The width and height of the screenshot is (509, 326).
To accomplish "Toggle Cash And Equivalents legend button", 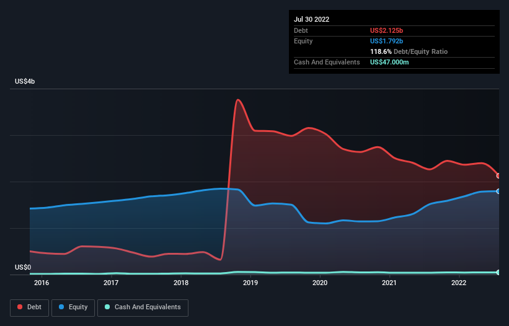I will tap(143, 307).
